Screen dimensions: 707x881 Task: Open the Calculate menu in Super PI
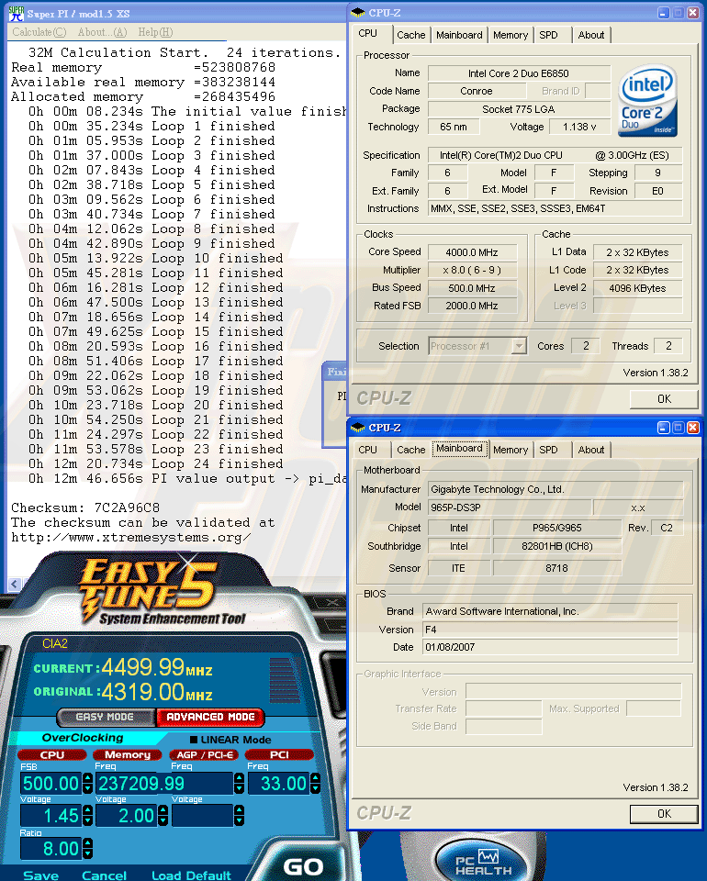coord(39,32)
